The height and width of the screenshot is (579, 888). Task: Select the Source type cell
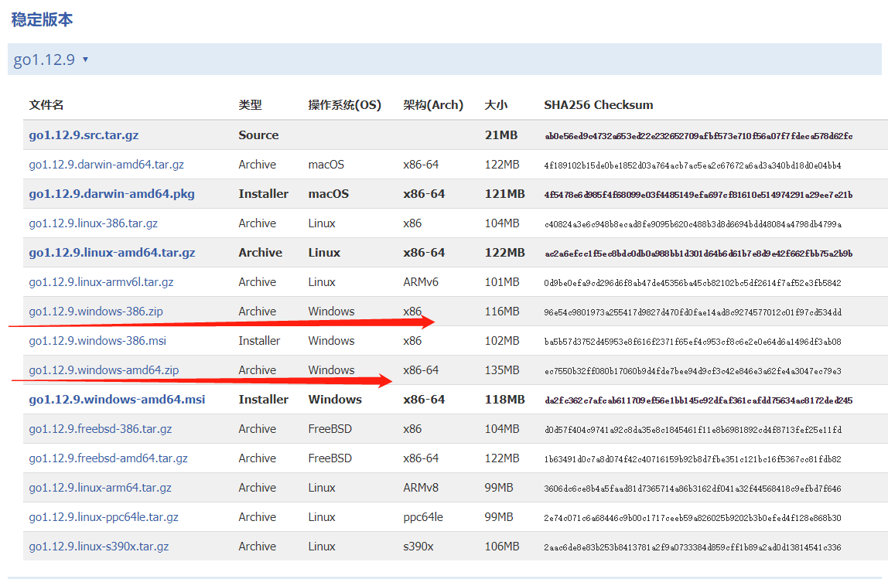click(259, 135)
